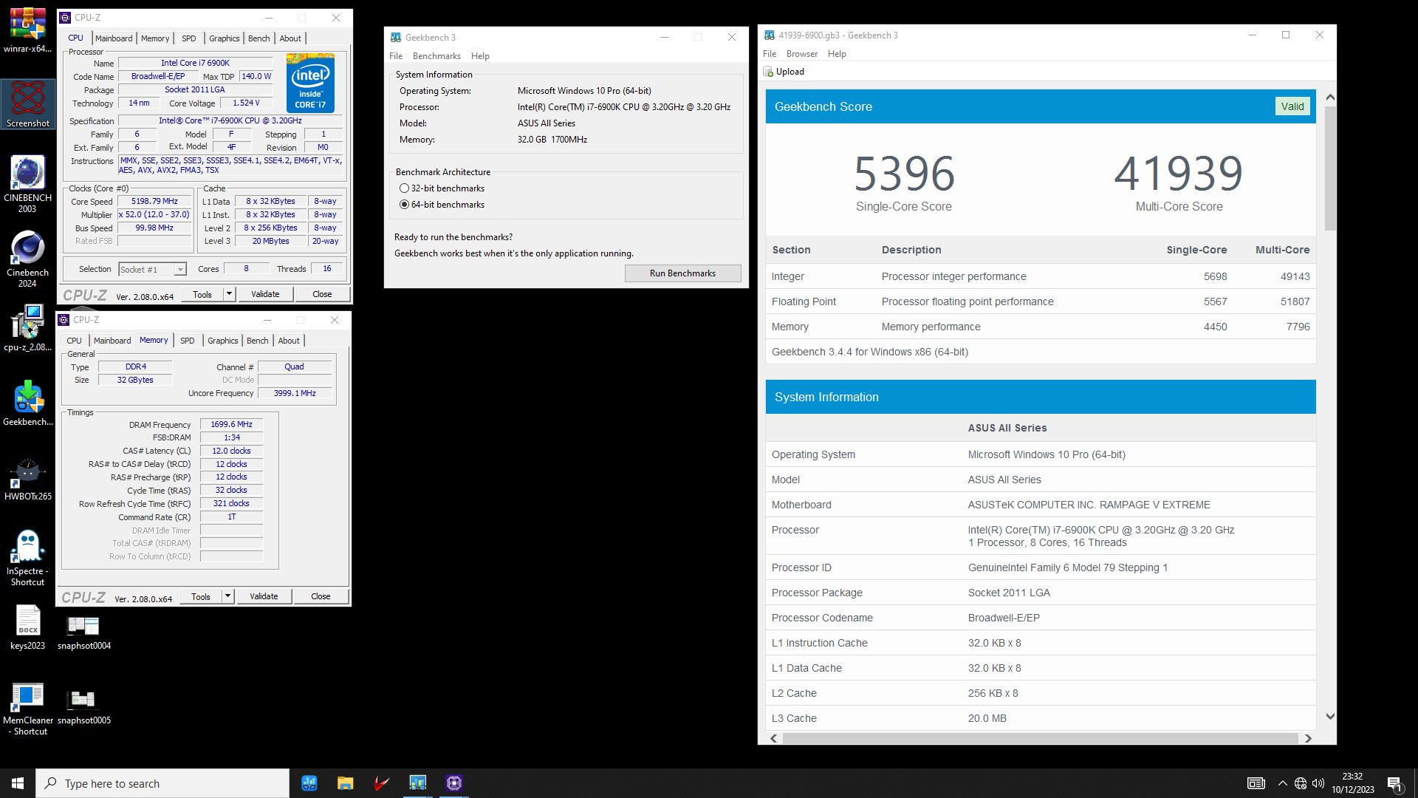Open notification center icon

pyautogui.click(x=1394, y=783)
